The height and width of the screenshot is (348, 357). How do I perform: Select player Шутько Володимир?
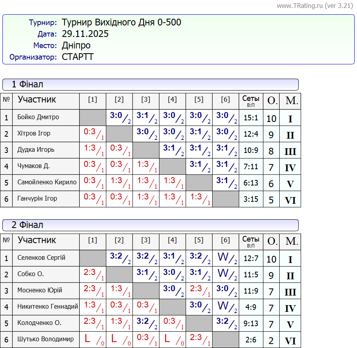tap(45, 339)
